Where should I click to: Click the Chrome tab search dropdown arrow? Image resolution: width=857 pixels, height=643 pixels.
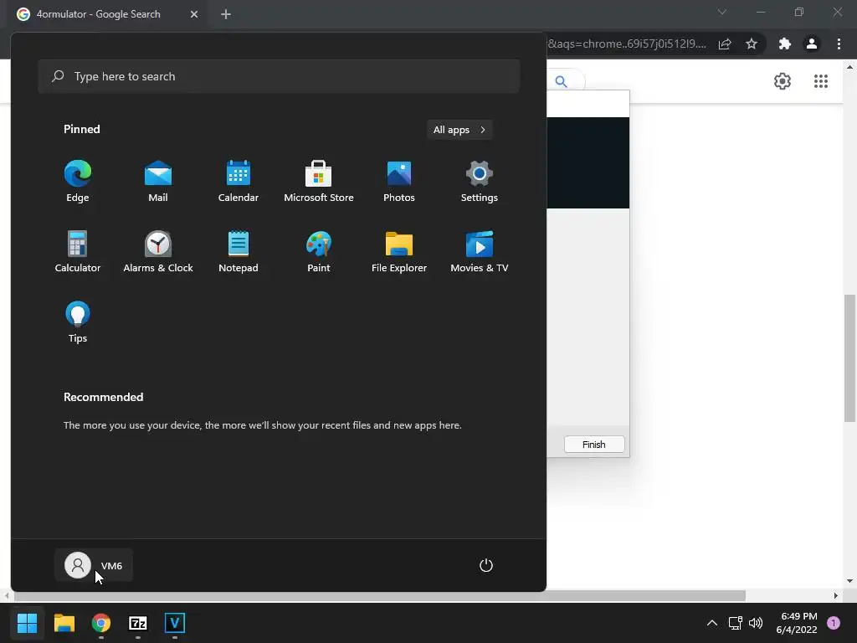722,12
